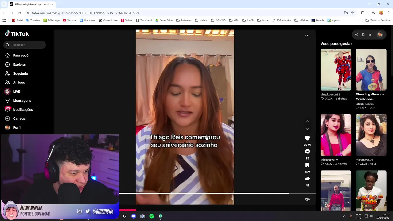393x221 pixels.
Task: Reload the page with the refresh icon
Action: click(19, 13)
